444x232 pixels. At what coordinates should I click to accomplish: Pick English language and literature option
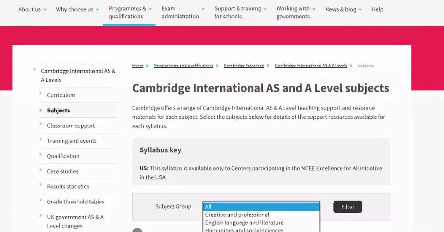tap(244, 223)
